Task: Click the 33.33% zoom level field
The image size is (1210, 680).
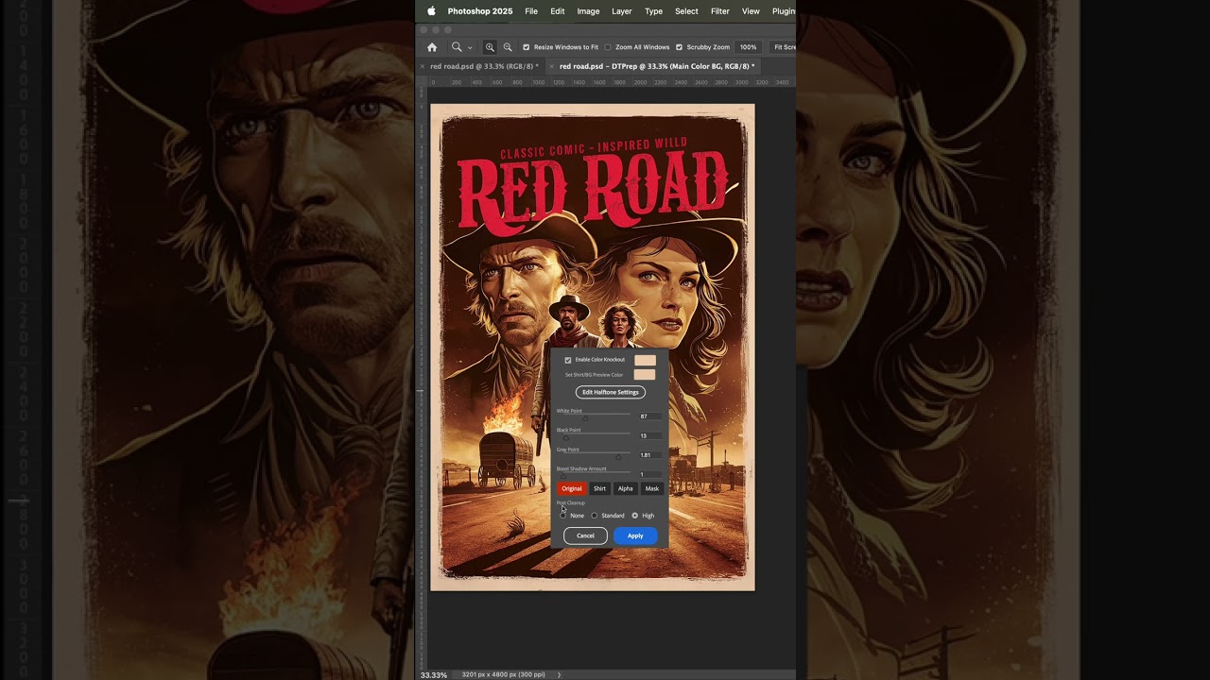Action: 434,674
